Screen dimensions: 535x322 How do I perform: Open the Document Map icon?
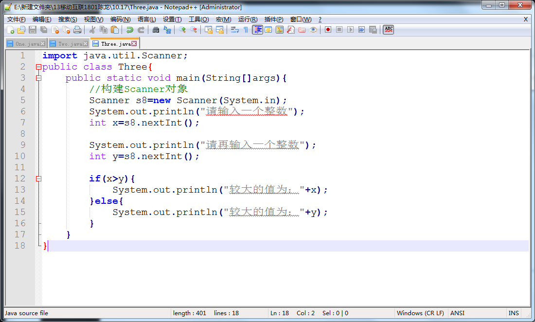pos(280,30)
